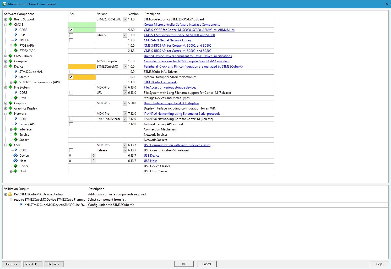Image resolution: width=391 pixels, height=269 pixels.
Task: Open the CMSIS-NN Neural Network Library link
Action: (x=168, y=40)
